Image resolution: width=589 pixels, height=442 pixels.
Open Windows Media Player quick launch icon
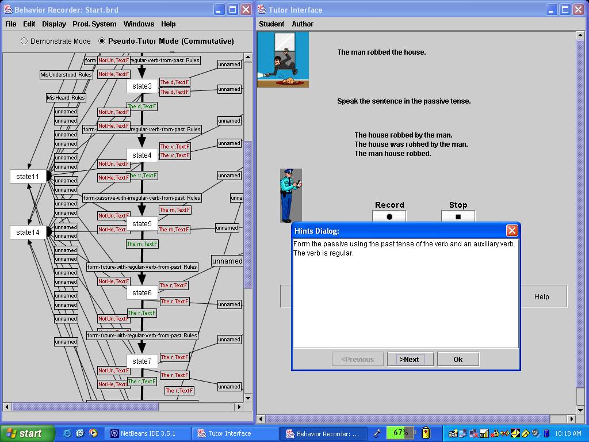pos(93,433)
